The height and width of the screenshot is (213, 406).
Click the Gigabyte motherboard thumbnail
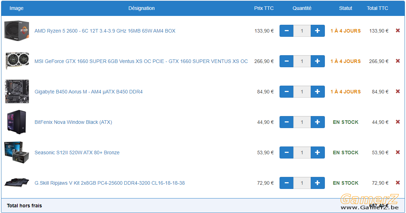pos(17,92)
